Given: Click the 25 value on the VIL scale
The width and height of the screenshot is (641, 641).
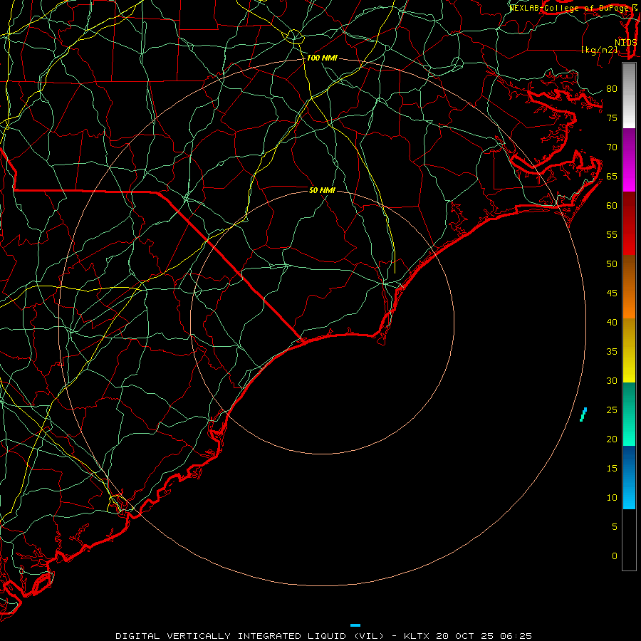Looking at the screenshot, I should tap(612, 410).
